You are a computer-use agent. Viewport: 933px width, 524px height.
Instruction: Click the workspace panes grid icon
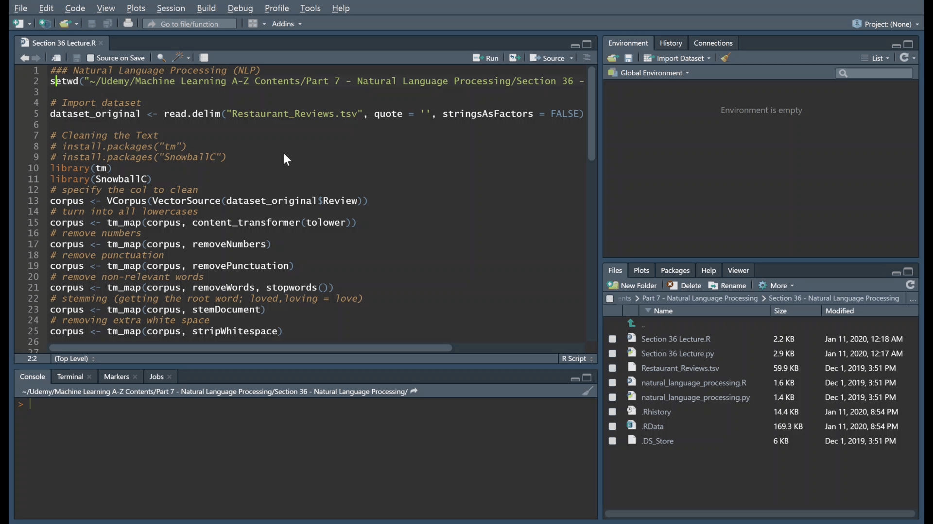(253, 24)
